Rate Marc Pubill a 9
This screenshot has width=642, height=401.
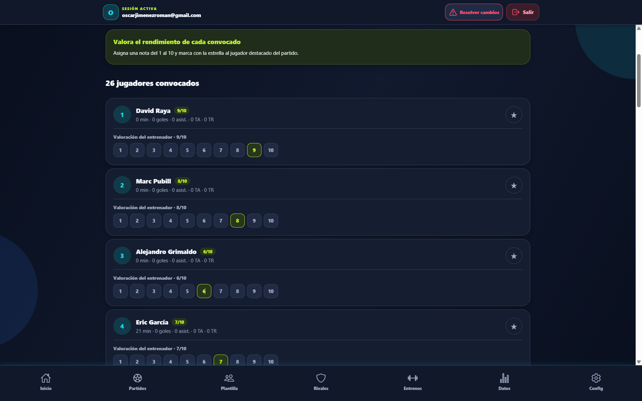tap(254, 221)
